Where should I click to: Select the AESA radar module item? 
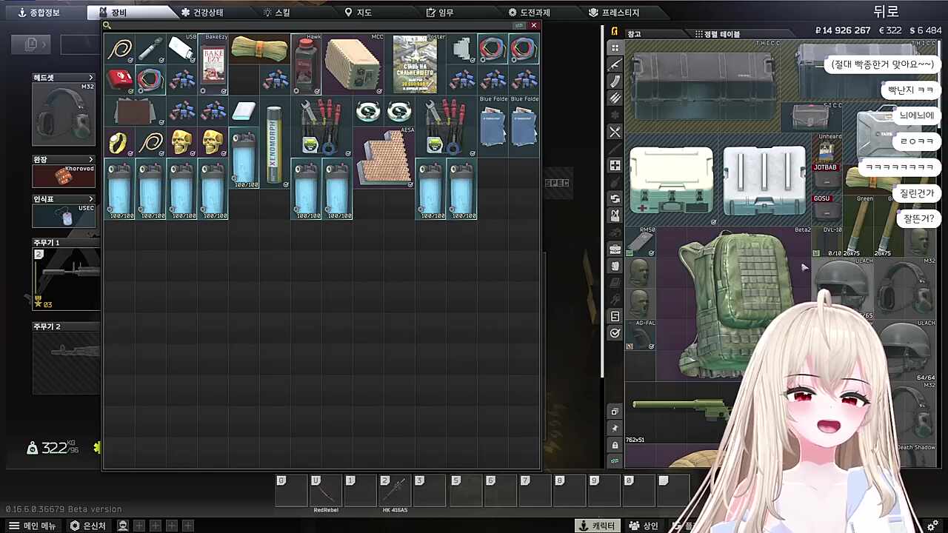point(384,157)
